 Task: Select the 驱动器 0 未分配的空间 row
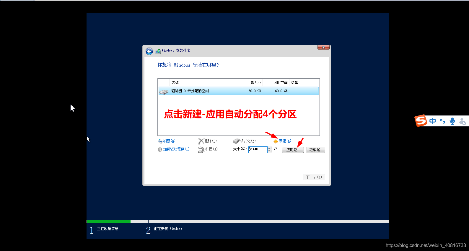[239, 91]
